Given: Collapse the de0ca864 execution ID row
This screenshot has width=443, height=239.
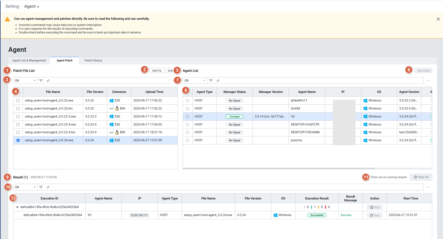Looking at the screenshot, I should click(x=17, y=207).
